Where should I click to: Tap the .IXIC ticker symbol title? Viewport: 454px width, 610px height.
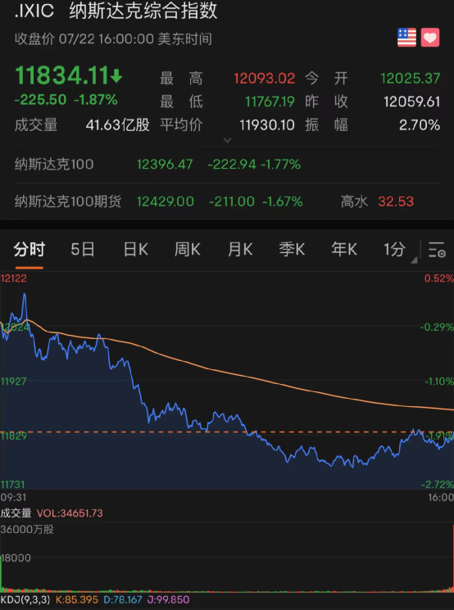[x=34, y=11]
